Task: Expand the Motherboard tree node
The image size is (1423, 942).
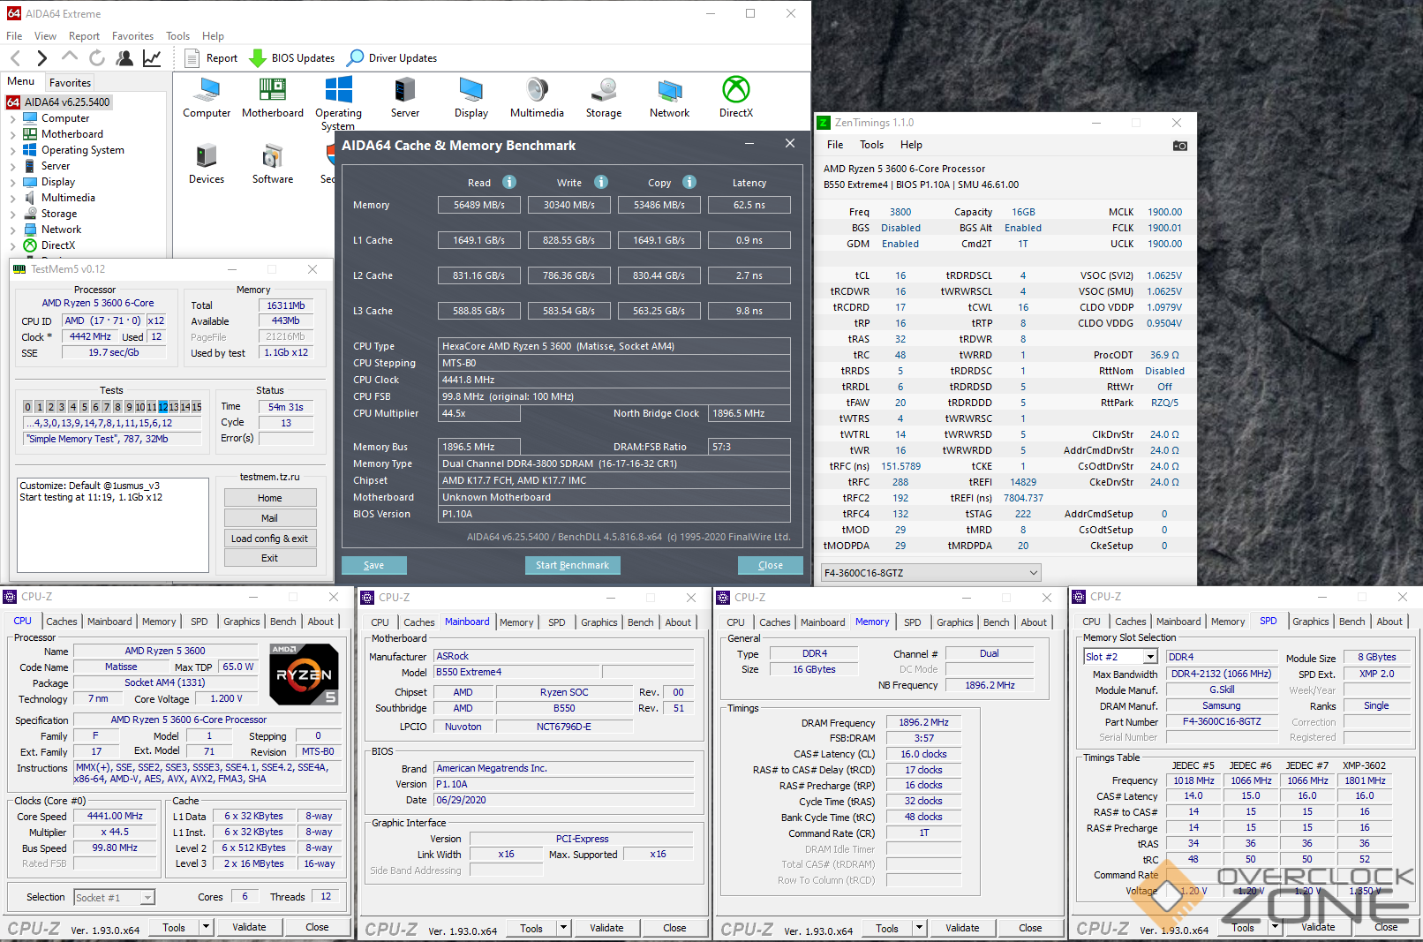Action: (12, 134)
